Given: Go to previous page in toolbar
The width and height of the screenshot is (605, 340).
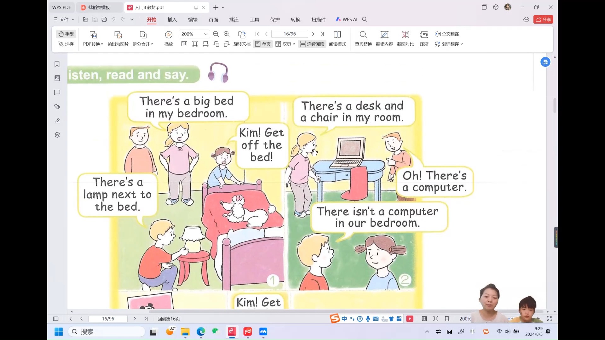Looking at the screenshot, I should (x=266, y=34).
